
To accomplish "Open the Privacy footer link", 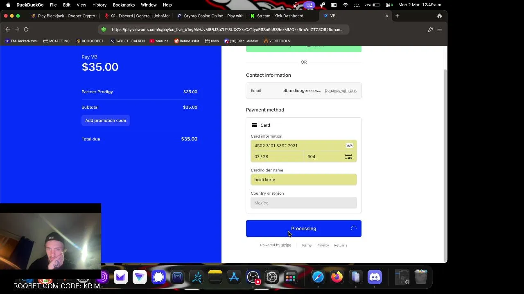I will [323, 245].
